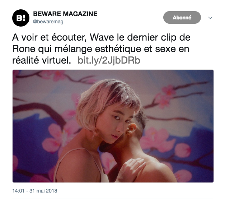The height and width of the screenshot is (199, 225).
Task: View the Rone Wave clip photo
Action: [x=113, y=126]
